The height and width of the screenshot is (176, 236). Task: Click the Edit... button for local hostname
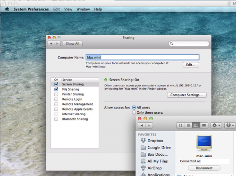coord(191,65)
